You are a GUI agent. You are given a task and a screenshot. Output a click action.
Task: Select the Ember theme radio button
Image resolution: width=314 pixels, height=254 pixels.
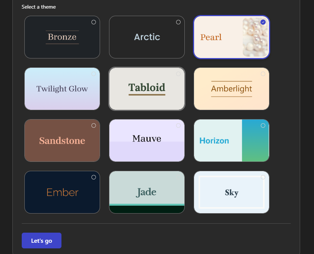coord(94,177)
